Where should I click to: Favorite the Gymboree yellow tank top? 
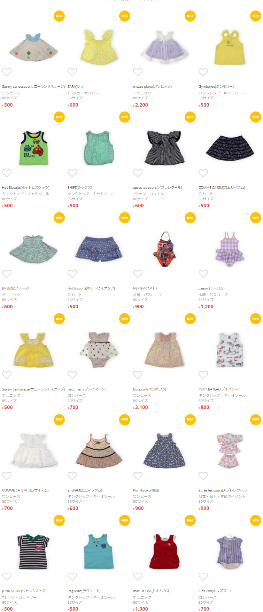[x=203, y=72]
